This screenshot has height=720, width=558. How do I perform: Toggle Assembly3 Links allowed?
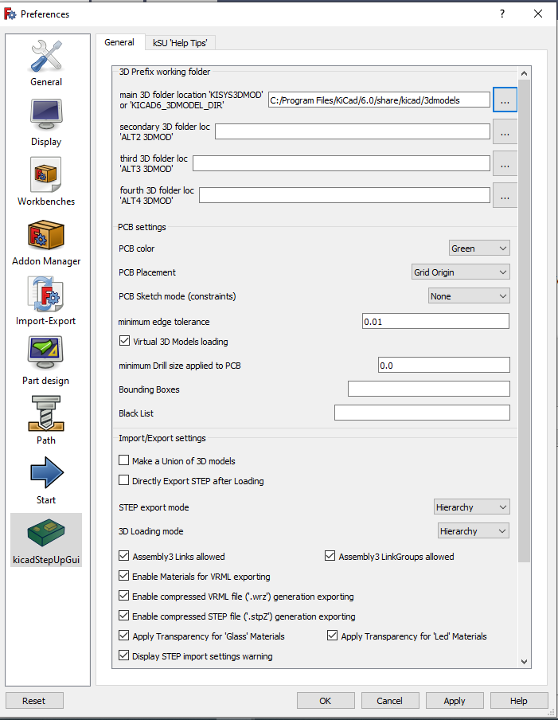124,556
